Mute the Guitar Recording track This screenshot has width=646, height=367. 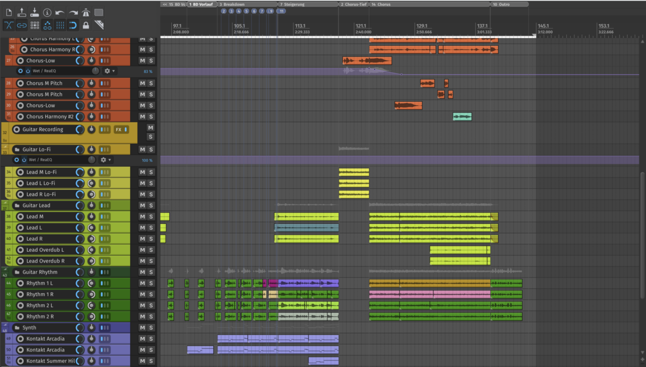click(x=151, y=128)
